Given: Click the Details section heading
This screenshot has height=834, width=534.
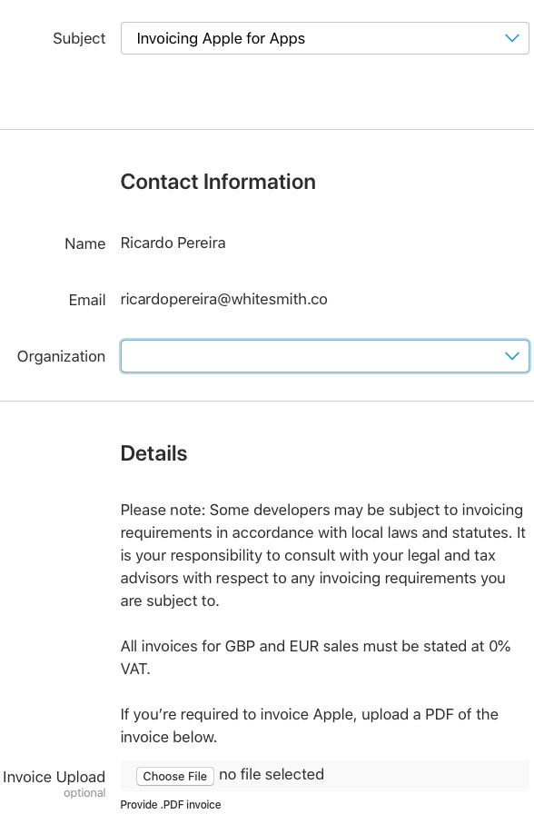Looking at the screenshot, I should coord(153,453).
